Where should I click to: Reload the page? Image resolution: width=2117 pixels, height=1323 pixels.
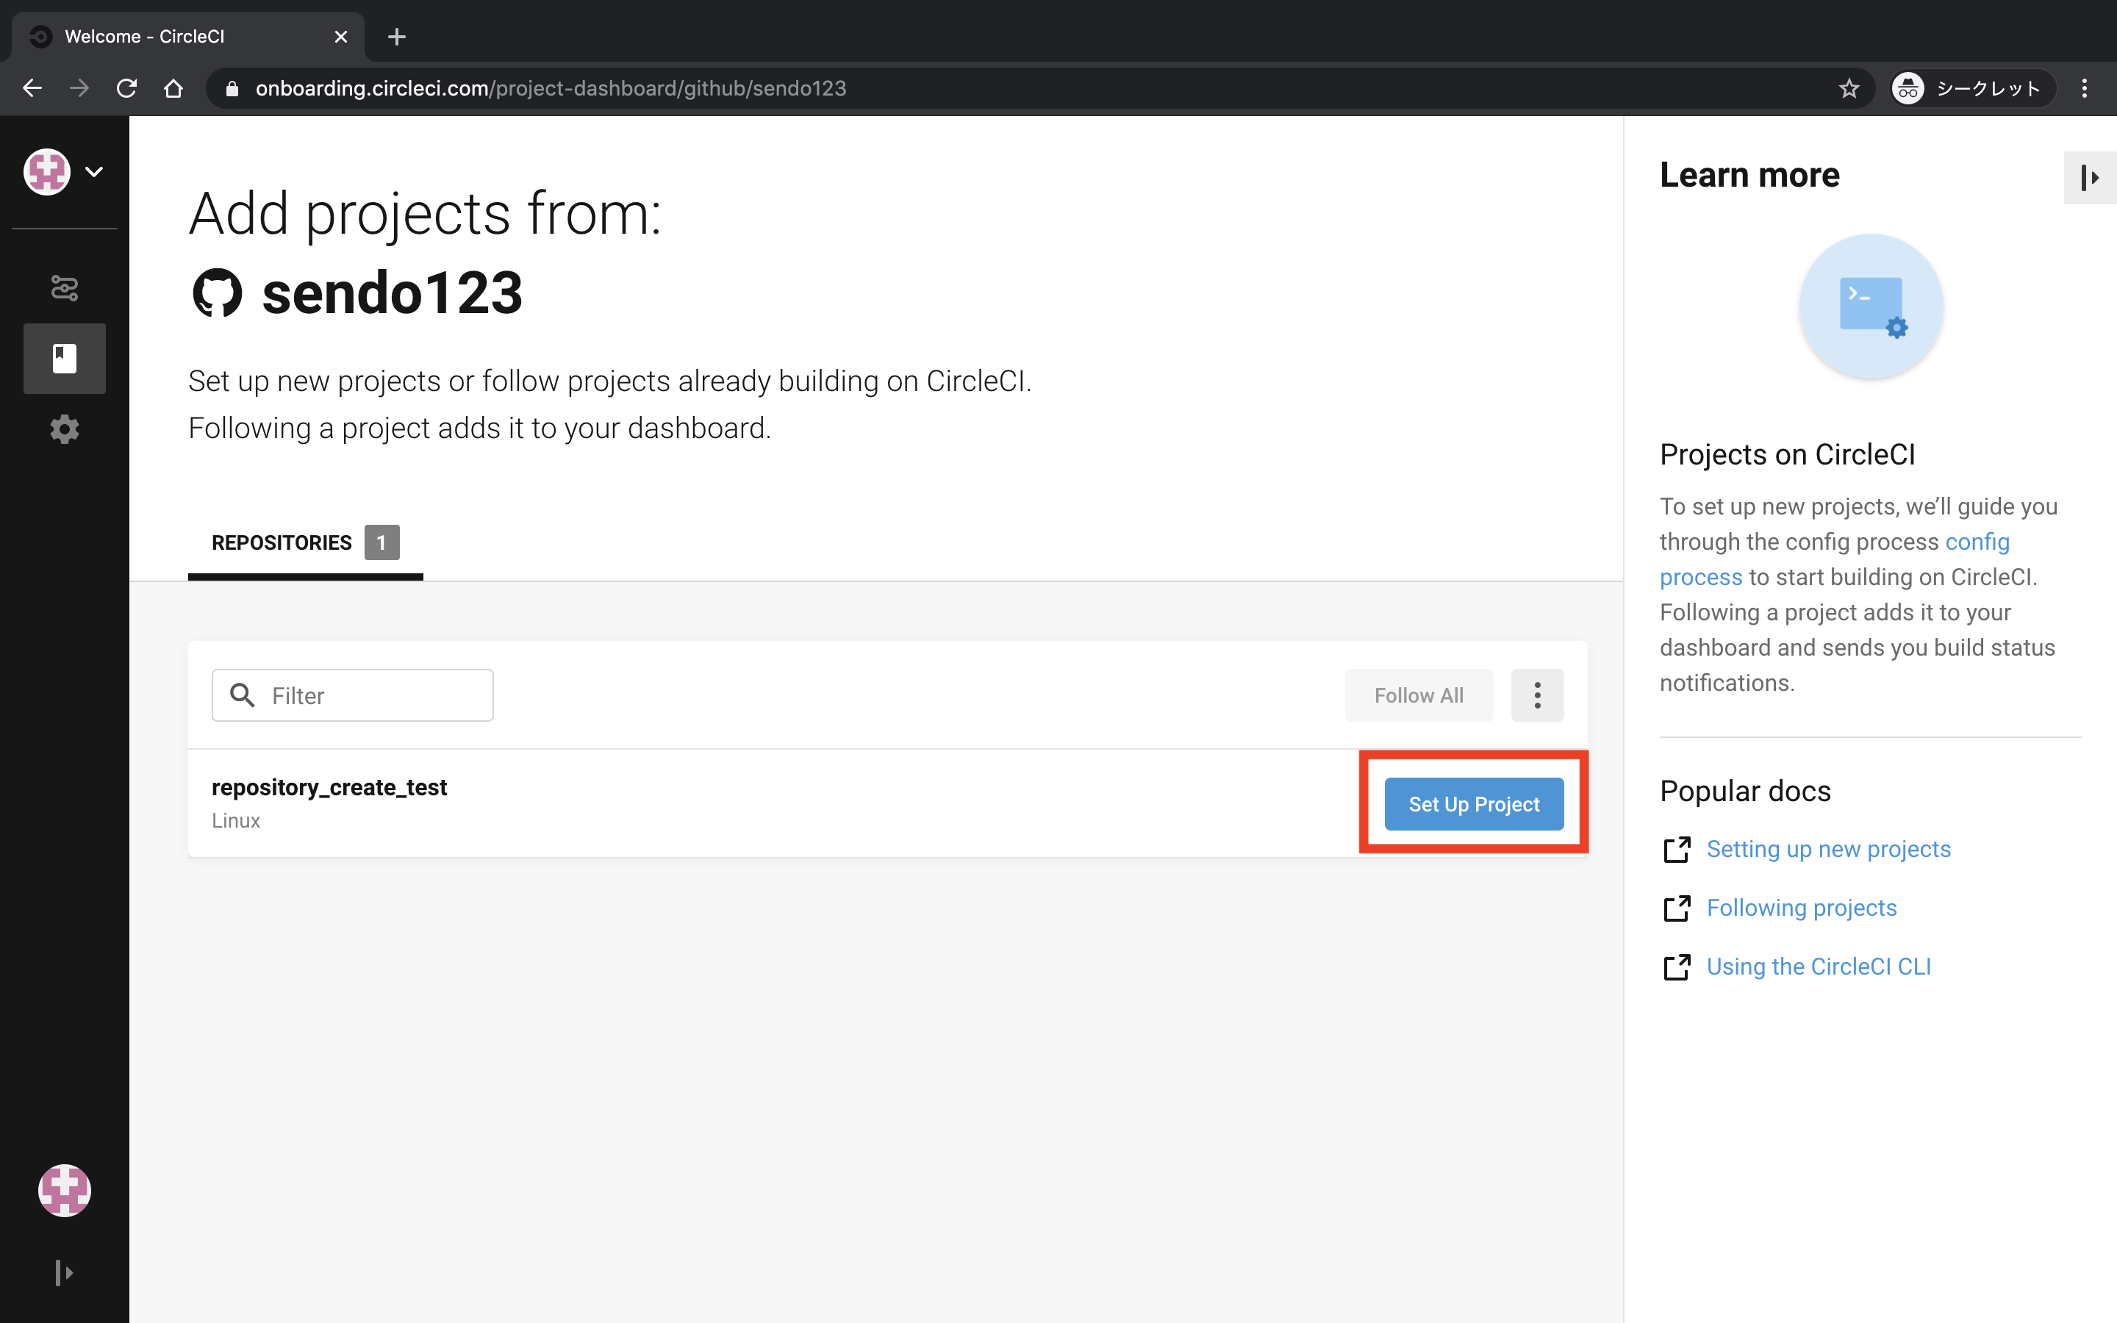(127, 88)
